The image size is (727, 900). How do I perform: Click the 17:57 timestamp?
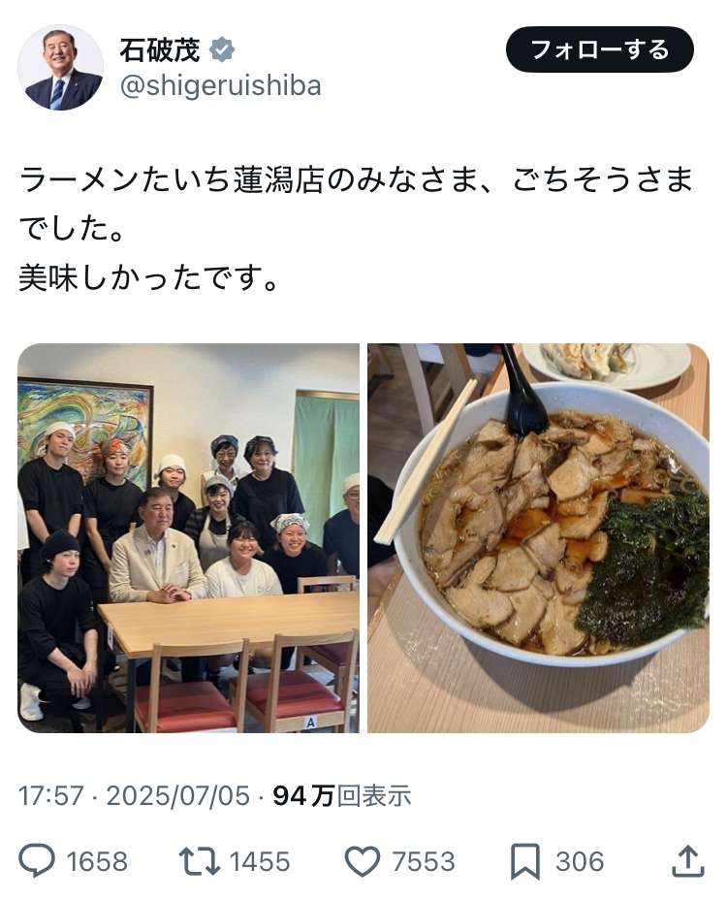tap(50, 795)
